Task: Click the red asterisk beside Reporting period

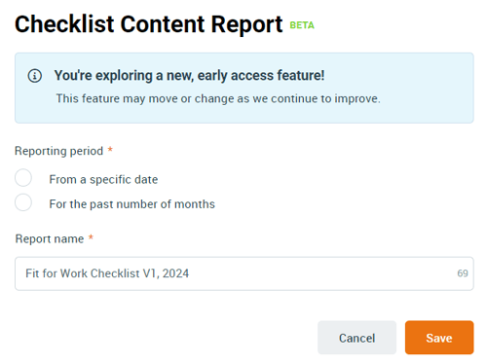Action: click(x=110, y=150)
